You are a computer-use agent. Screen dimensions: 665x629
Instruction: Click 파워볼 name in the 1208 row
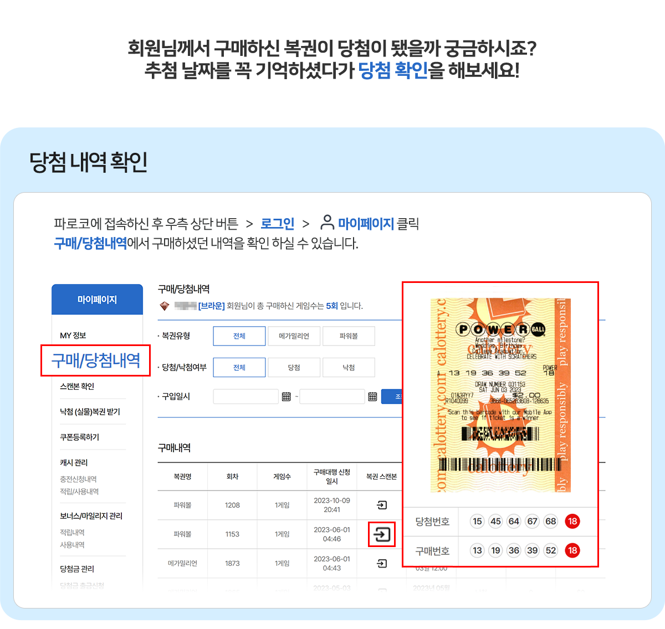coord(182,505)
